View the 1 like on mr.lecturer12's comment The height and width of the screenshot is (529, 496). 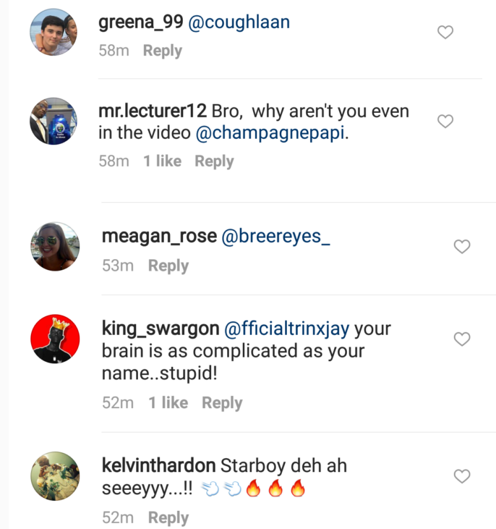(162, 161)
